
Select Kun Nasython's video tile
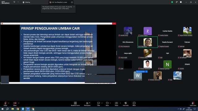[148, 42]
